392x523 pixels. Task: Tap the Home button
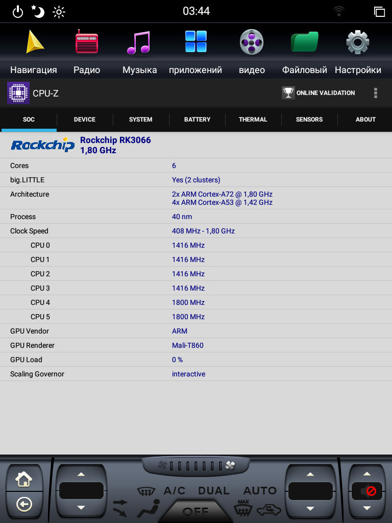coord(24,479)
